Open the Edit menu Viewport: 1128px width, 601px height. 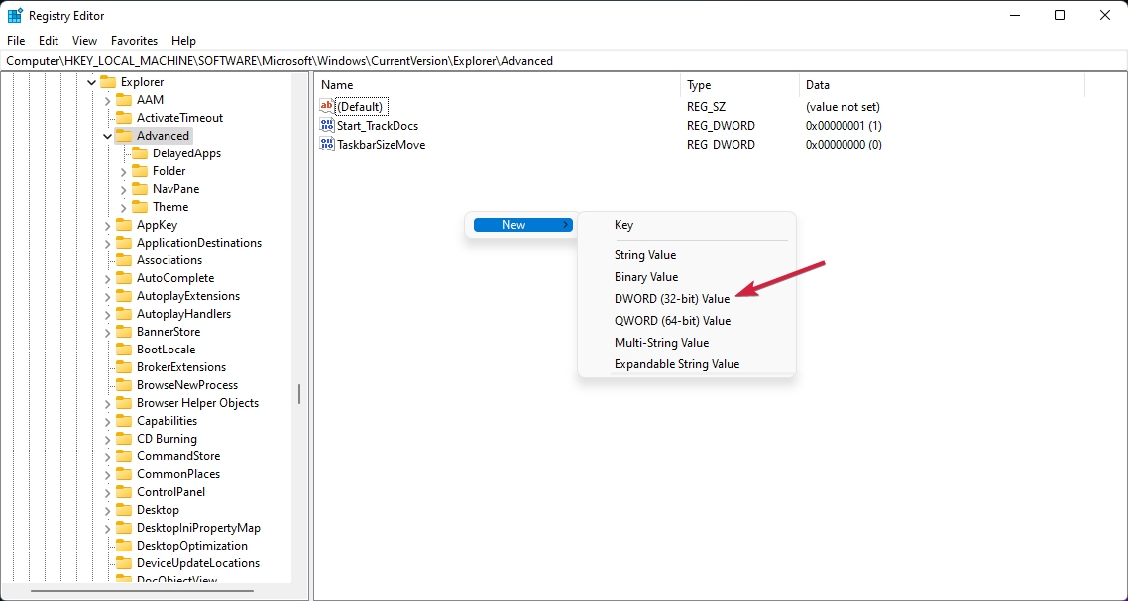pos(49,41)
